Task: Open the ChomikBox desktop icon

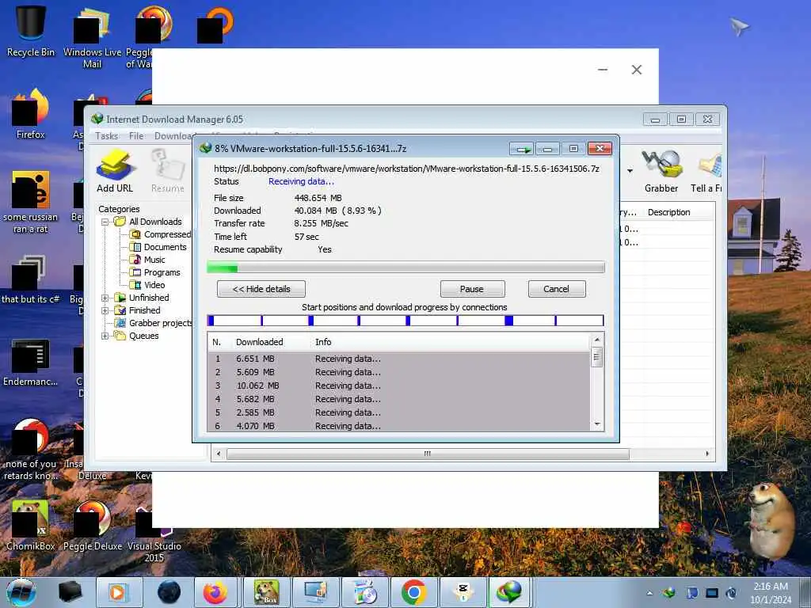Action: click(x=31, y=526)
